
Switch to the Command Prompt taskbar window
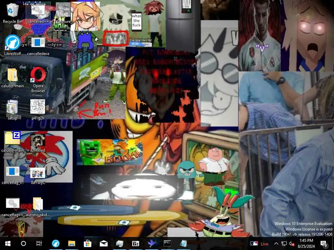167,243
